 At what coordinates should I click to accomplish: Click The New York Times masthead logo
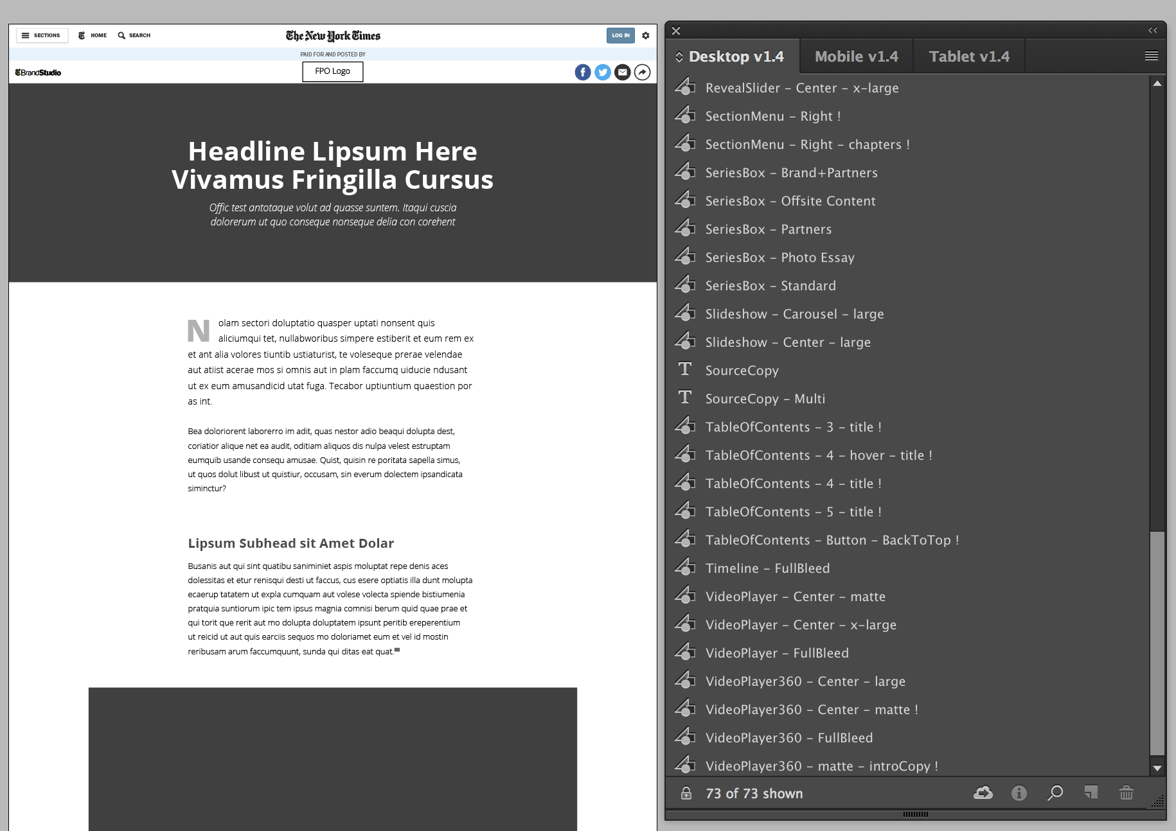pos(333,36)
